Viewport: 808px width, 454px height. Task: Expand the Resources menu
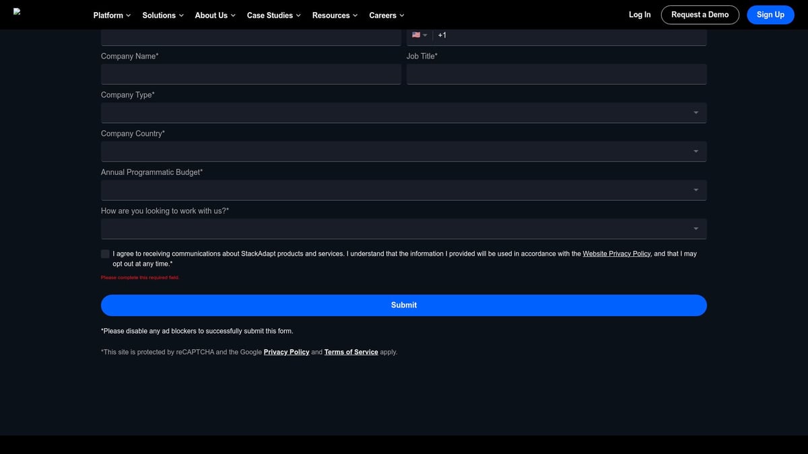[335, 15]
